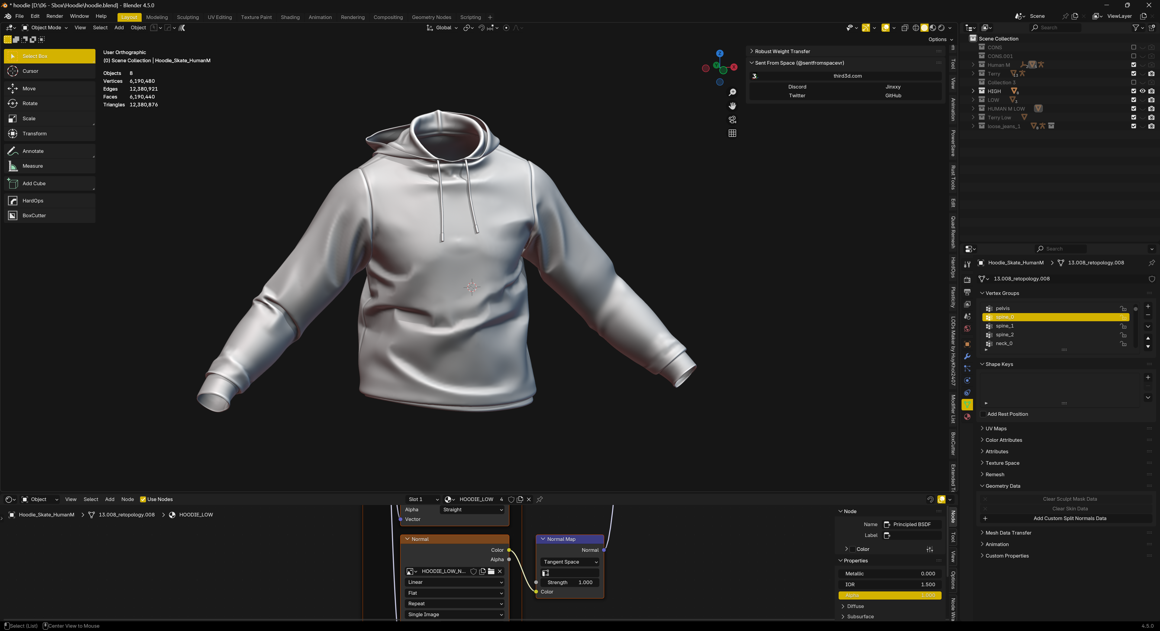The height and width of the screenshot is (631, 1160).
Task: Switch to orthographic grid view icon
Action: click(x=732, y=133)
